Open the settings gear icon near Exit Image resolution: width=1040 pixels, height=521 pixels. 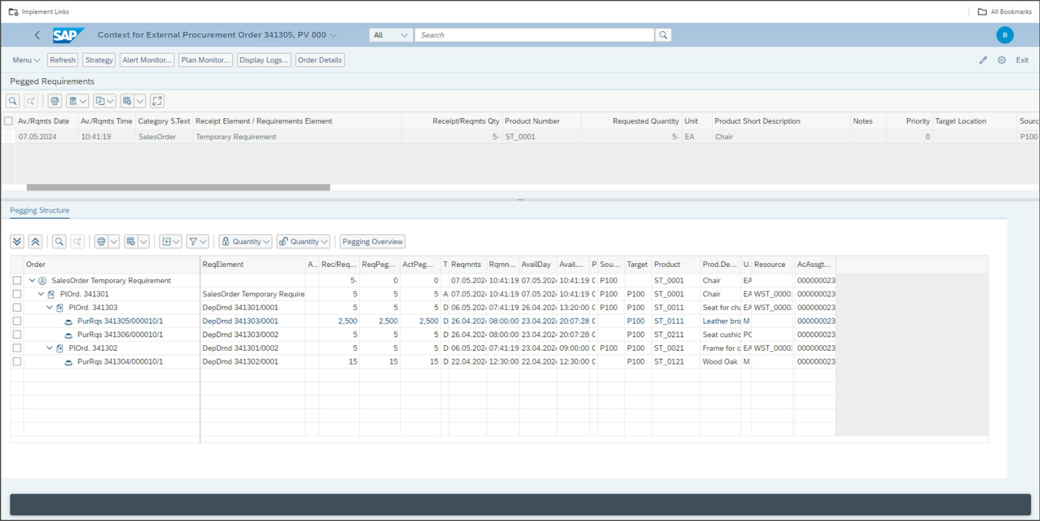[x=1002, y=60]
